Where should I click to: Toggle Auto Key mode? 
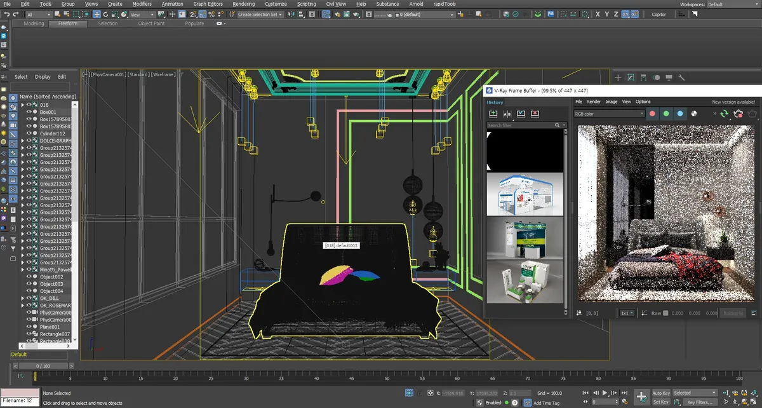(x=661, y=393)
